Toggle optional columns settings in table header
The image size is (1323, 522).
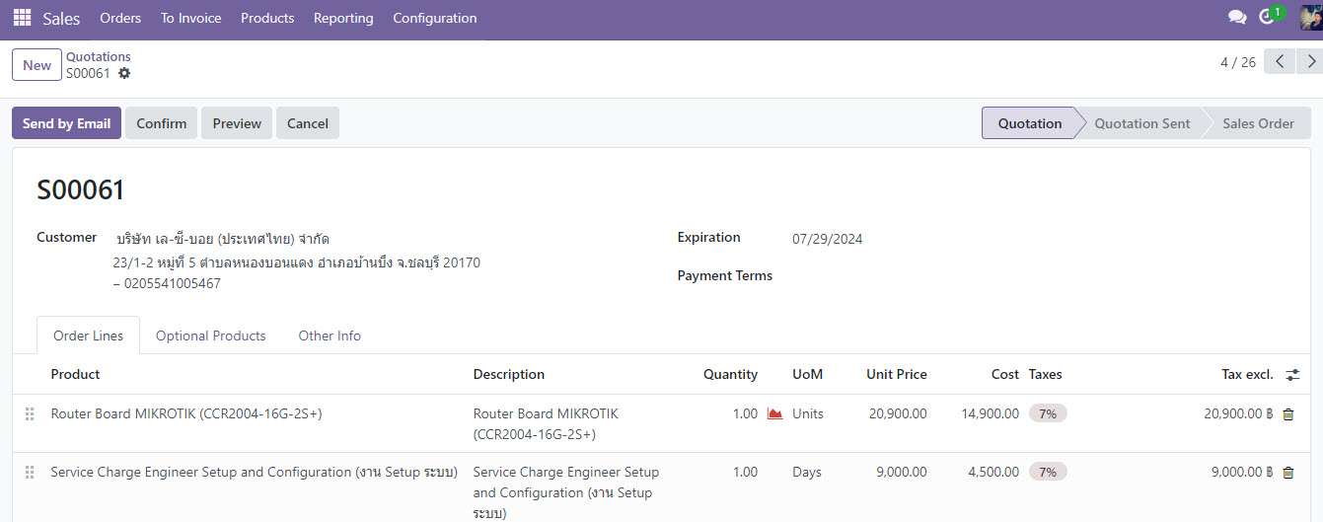click(1292, 375)
